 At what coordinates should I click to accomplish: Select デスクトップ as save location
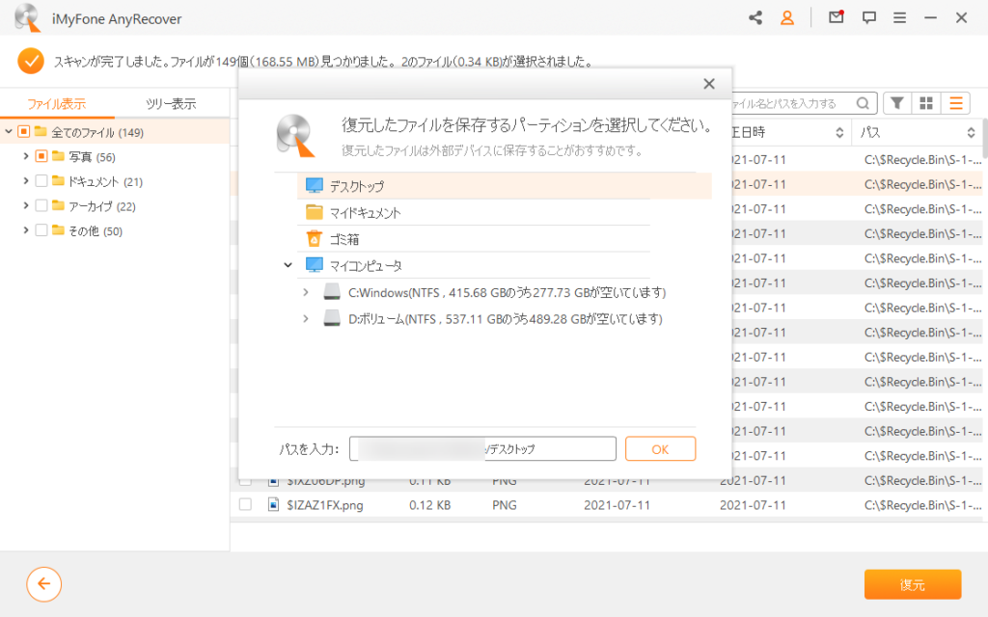[x=504, y=186]
